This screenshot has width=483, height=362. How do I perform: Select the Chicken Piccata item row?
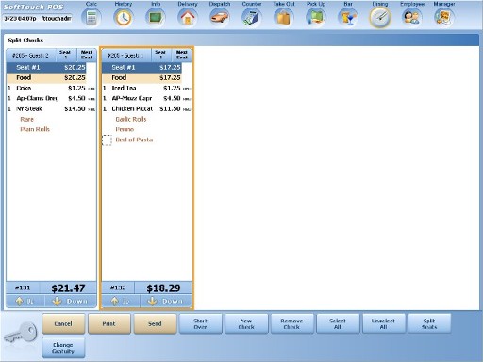[x=146, y=108]
